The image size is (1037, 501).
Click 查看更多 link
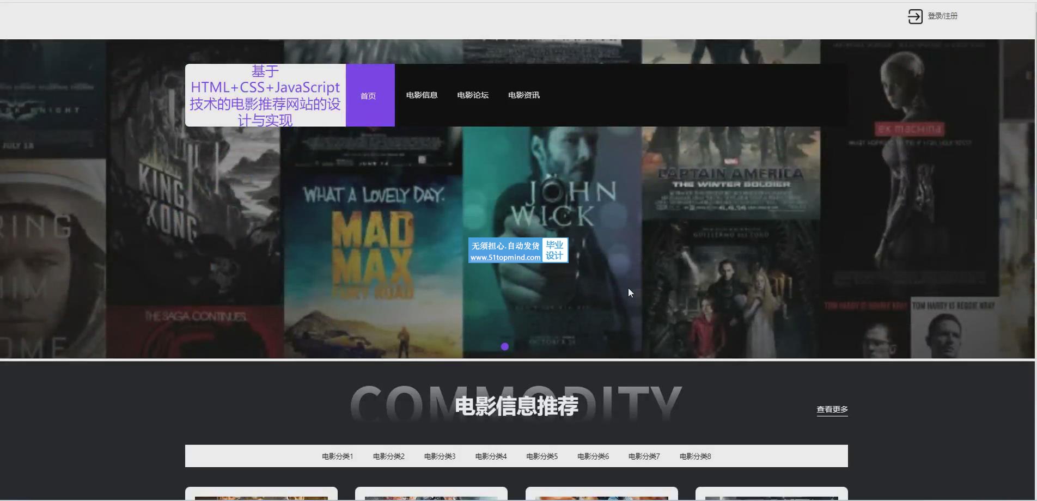832,410
